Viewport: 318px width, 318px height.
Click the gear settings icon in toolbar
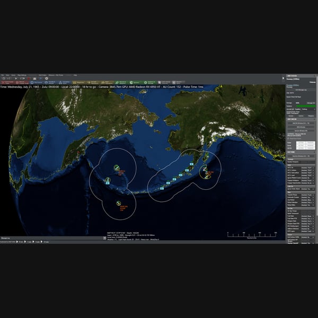click(x=47, y=78)
